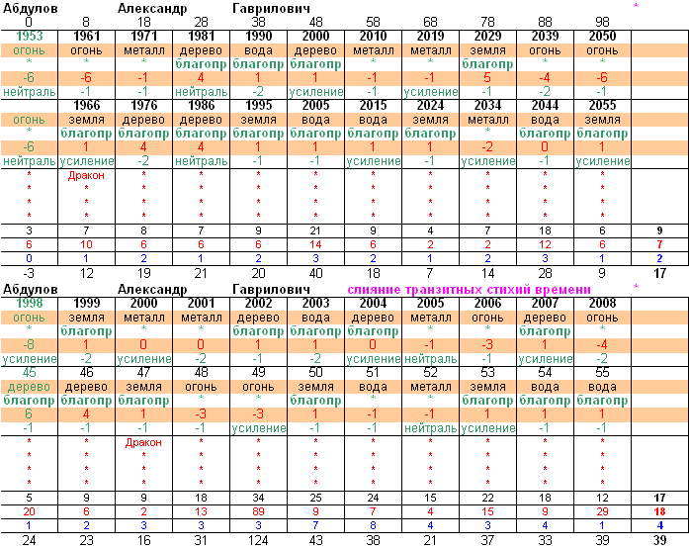Image resolution: width=689 pixels, height=549 pixels.
Task: Select the black value 25
Action: point(316,498)
